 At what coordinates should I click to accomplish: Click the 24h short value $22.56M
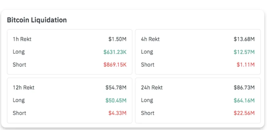coord(244,113)
